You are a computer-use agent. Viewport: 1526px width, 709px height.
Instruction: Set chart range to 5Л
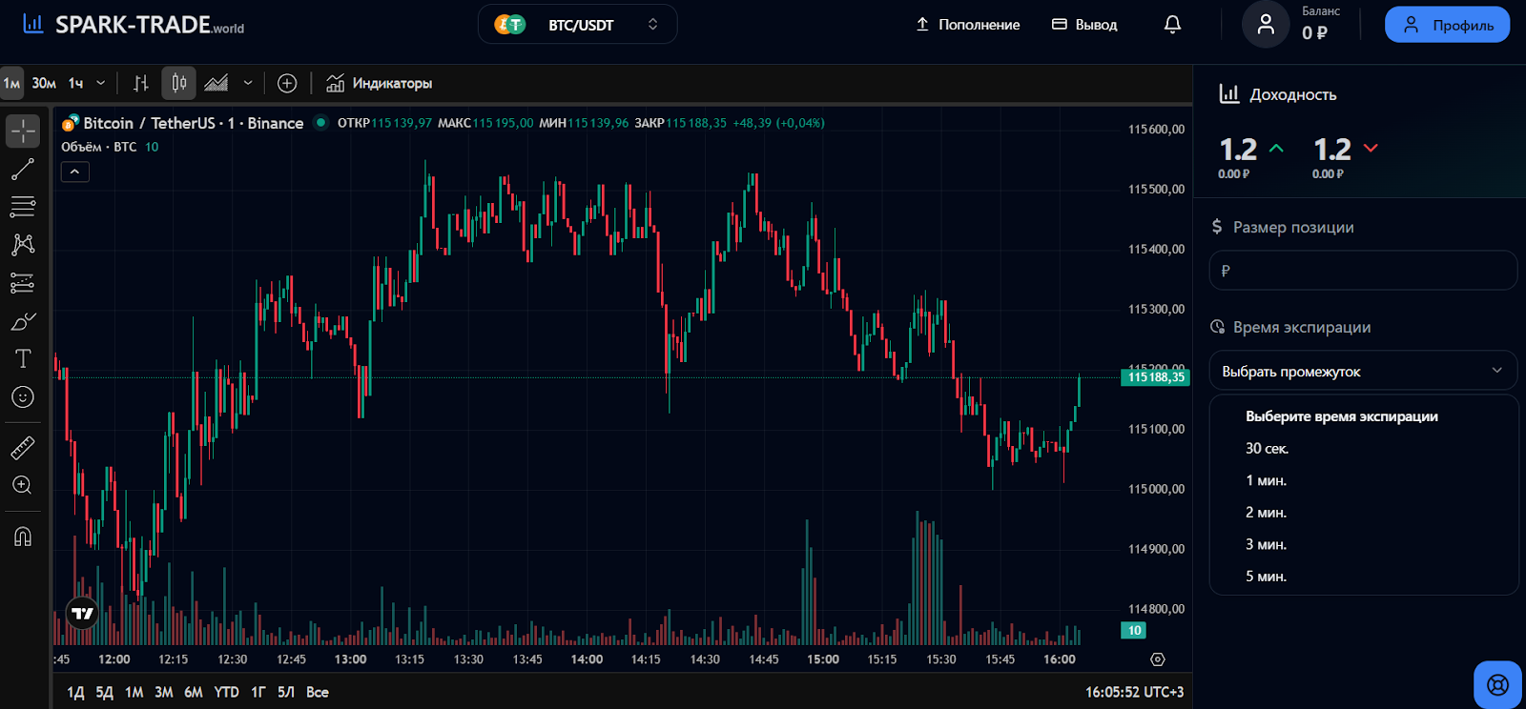pyautogui.click(x=286, y=692)
